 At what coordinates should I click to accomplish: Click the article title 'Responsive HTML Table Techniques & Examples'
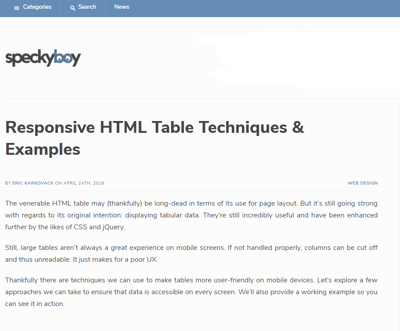point(154,138)
